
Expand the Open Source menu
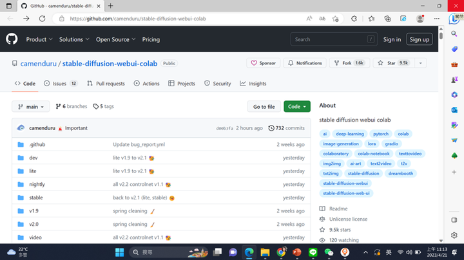(x=116, y=39)
